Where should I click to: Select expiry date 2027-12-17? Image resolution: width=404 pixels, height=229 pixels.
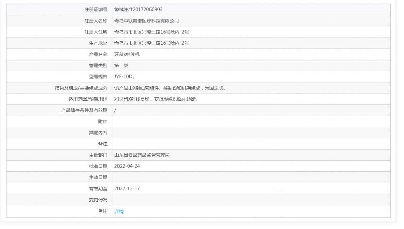(x=127, y=189)
